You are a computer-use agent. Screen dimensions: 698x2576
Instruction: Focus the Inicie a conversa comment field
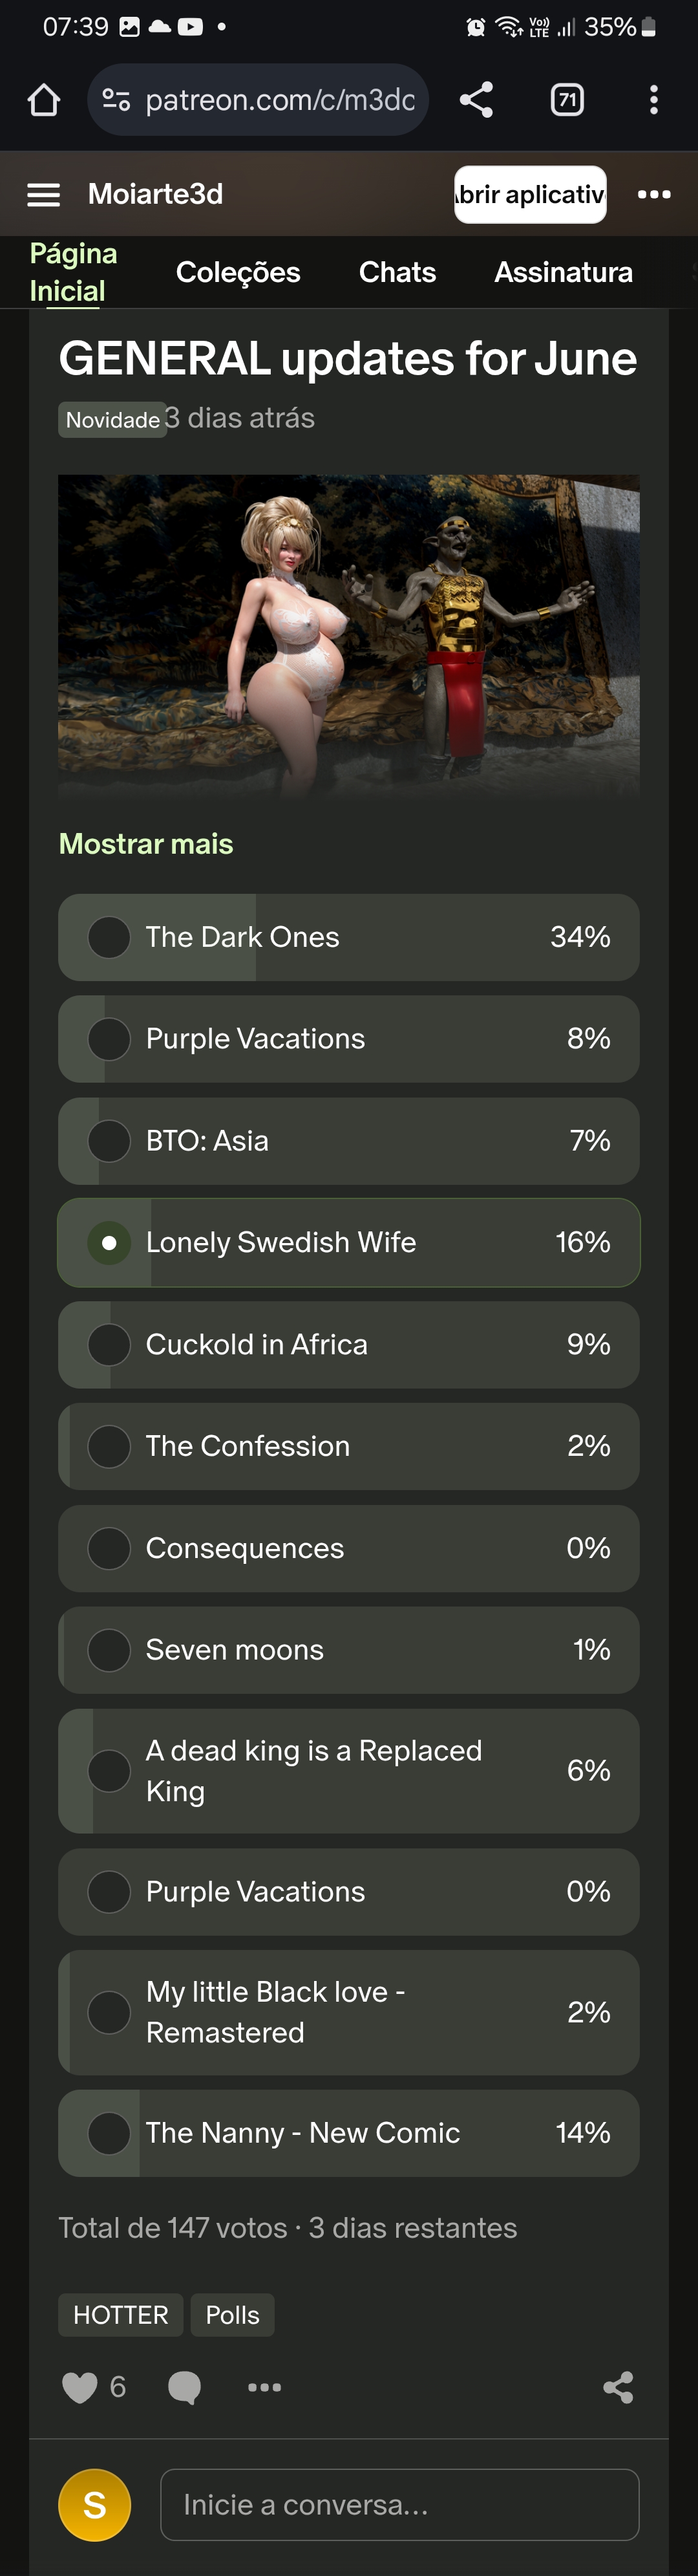[x=399, y=2505]
